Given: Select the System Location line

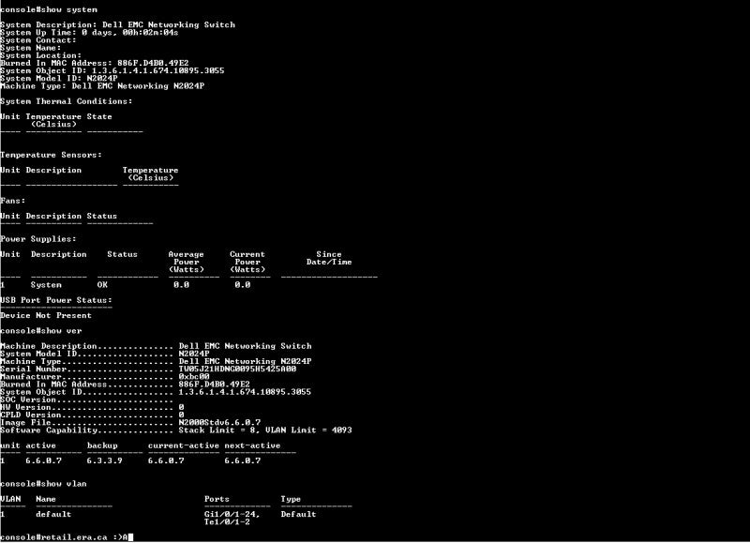Looking at the screenshot, I should [x=40, y=55].
